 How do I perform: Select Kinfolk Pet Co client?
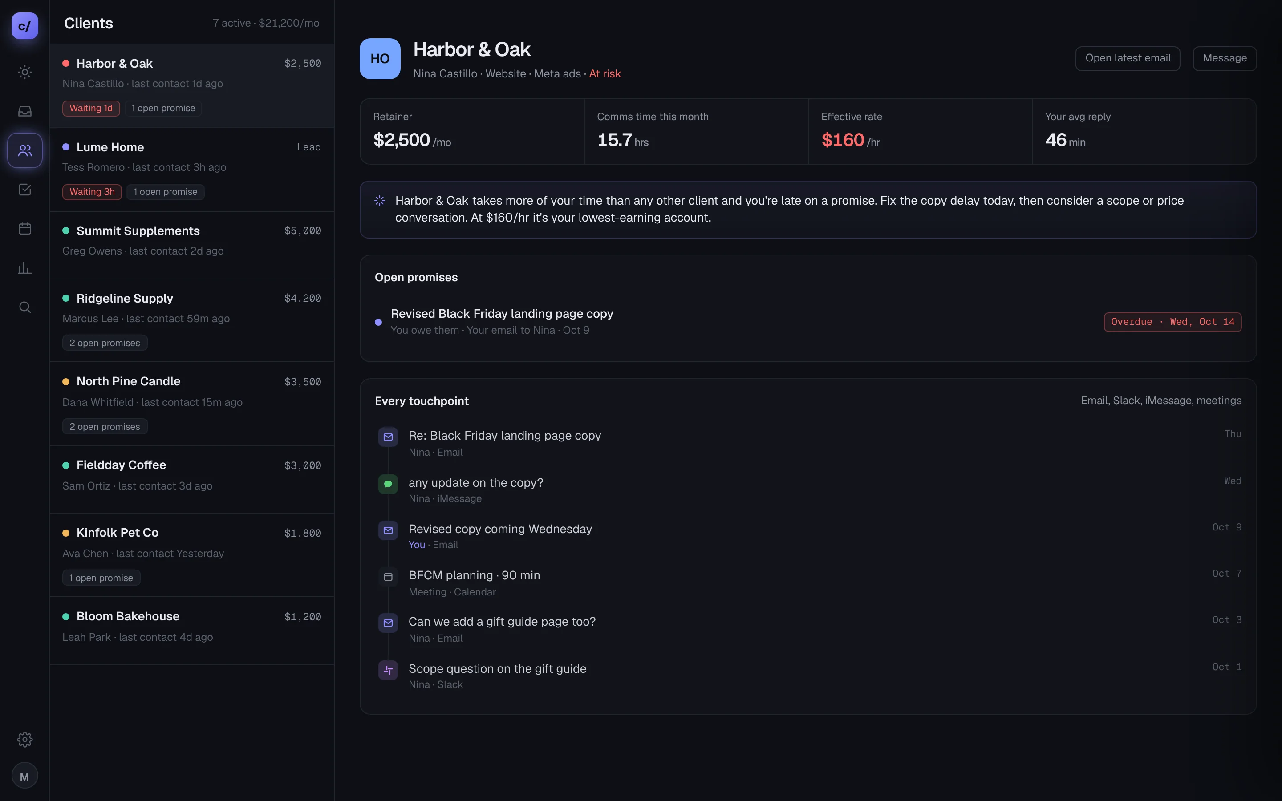[192, 555]
